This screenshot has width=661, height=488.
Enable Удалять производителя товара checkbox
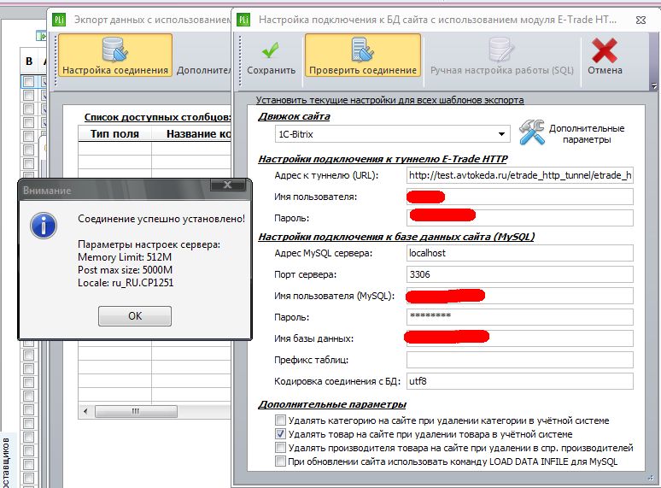pos(280,448)
